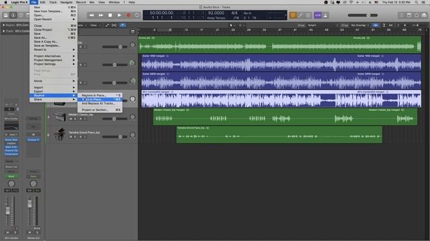Toggle the purple Count-in button
430x241 pixels.
pyautogui.click(x=318, y=15)
